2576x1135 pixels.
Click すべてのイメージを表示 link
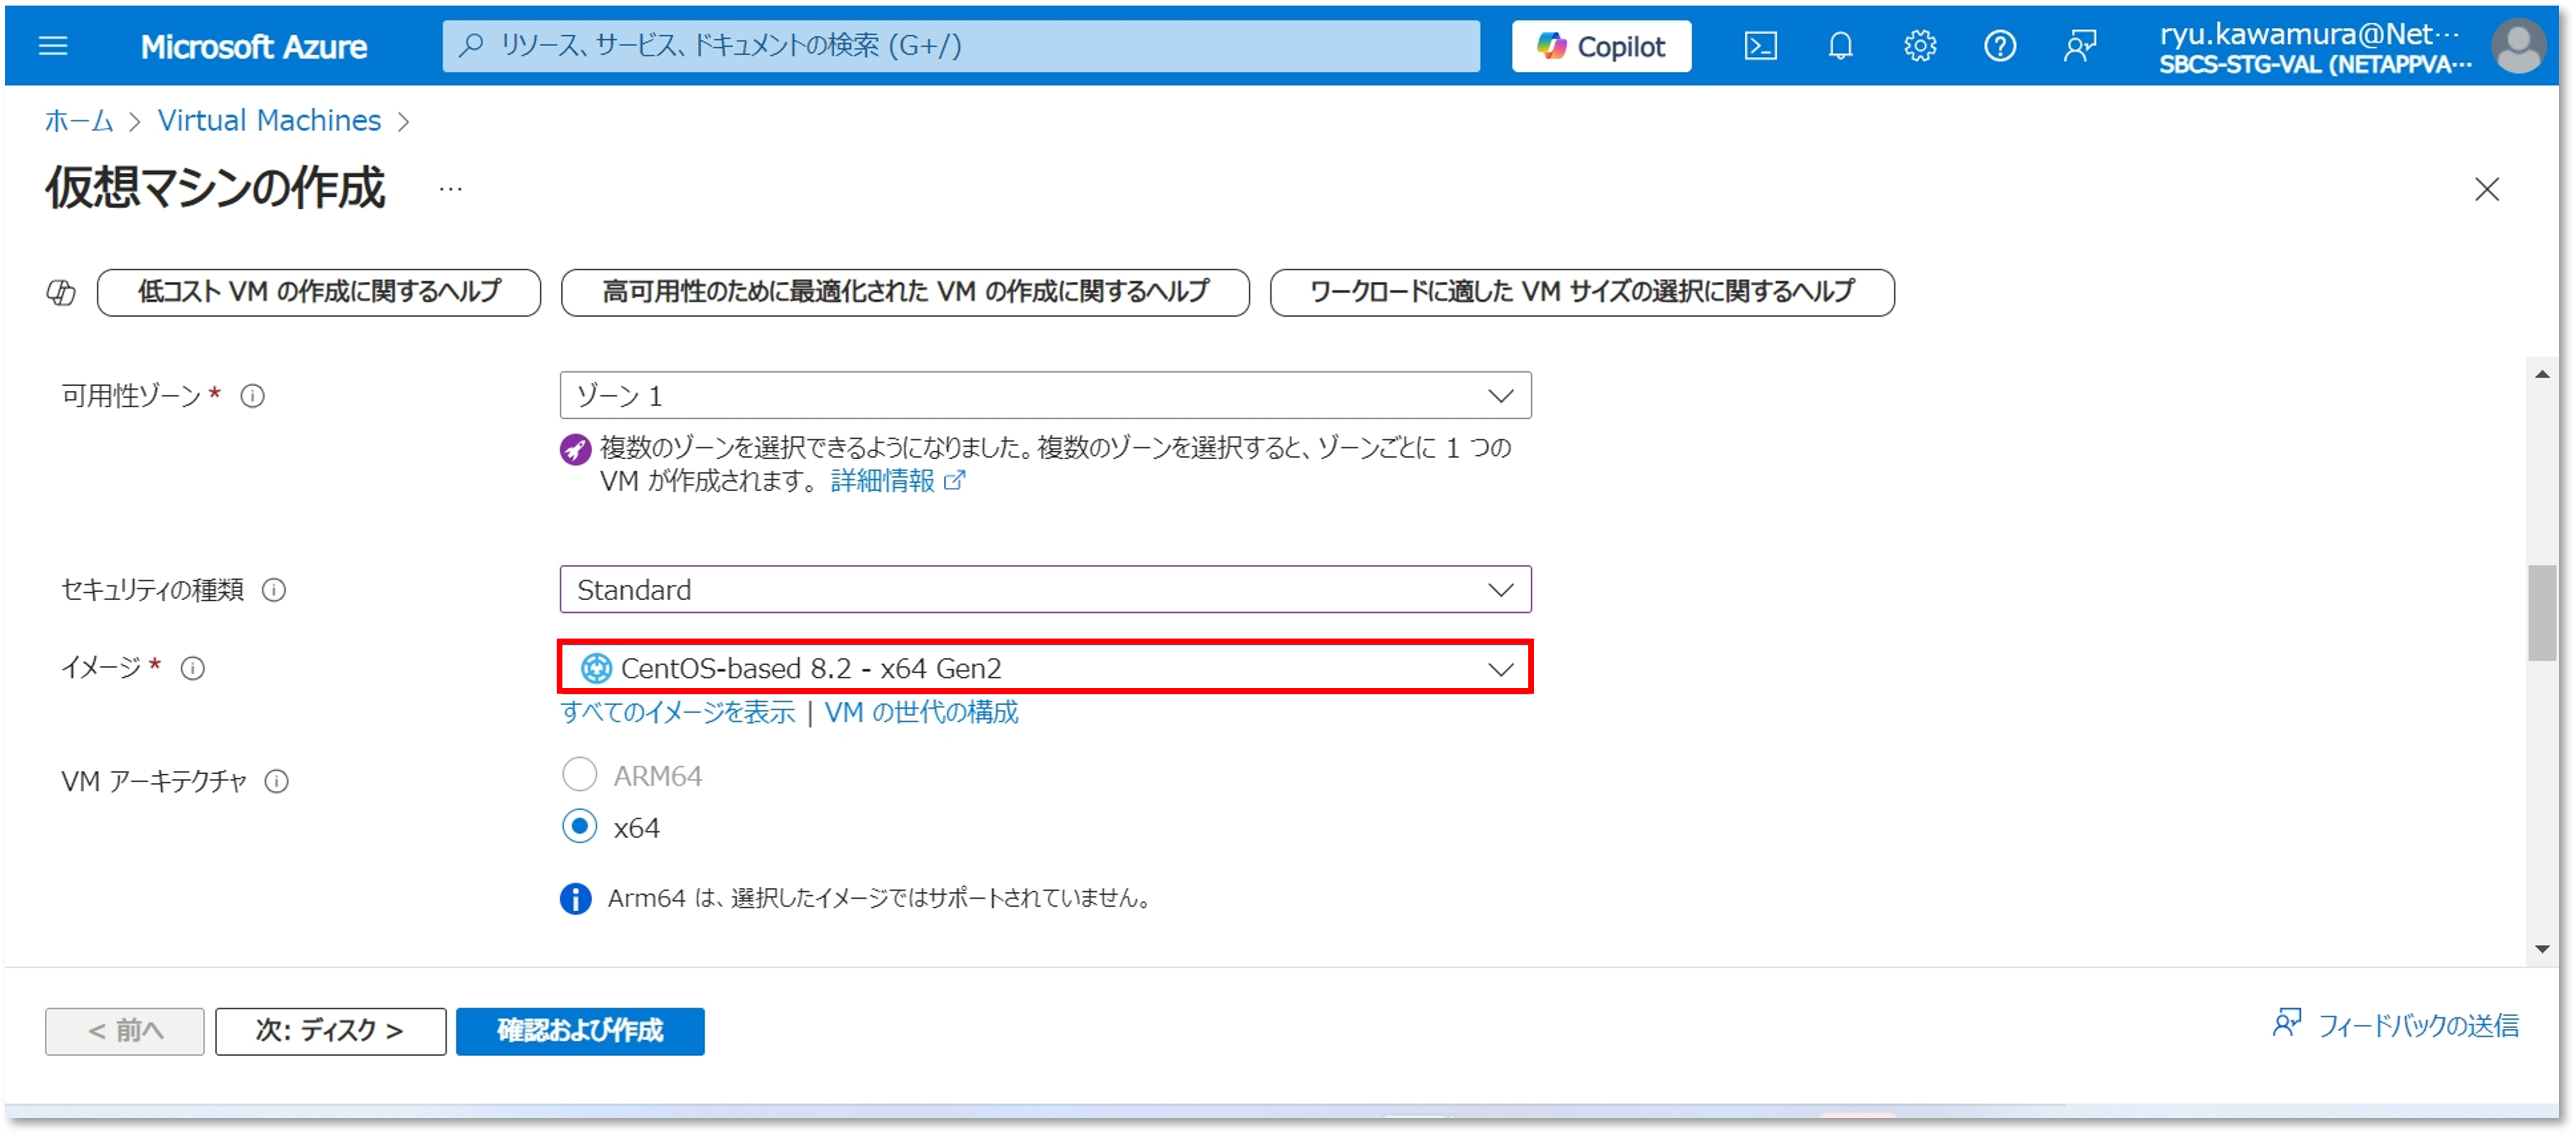click(677, 712)
